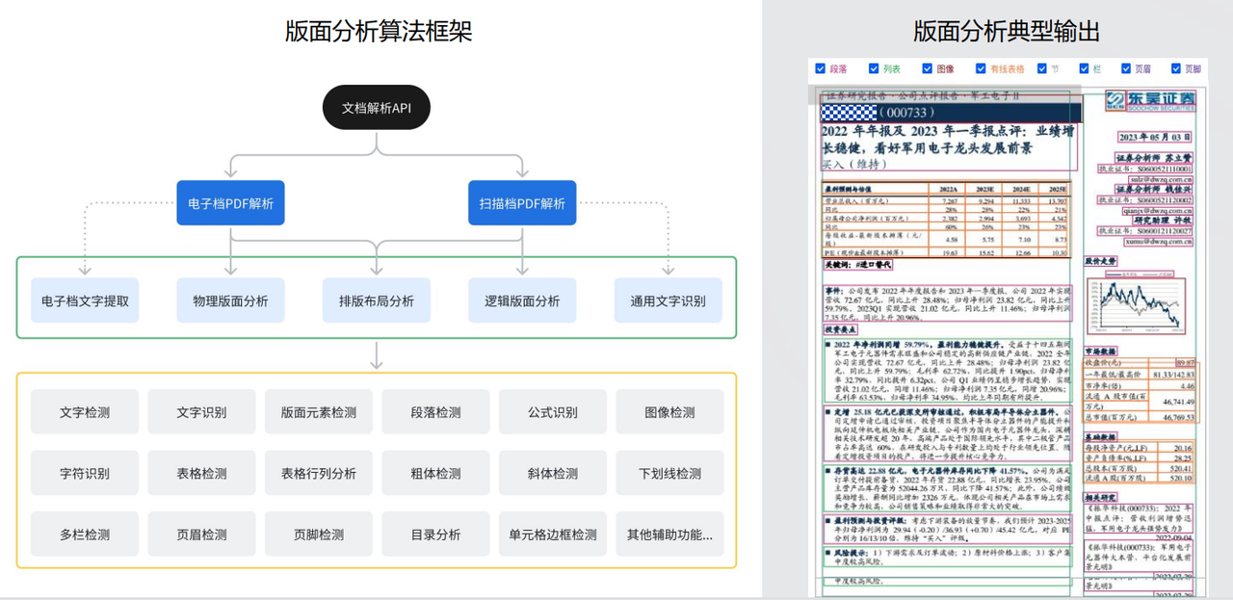This screenshot has width=1233, height=600.
Task: Uncheck the 列表 checkbox
Action: coord(874,68)
